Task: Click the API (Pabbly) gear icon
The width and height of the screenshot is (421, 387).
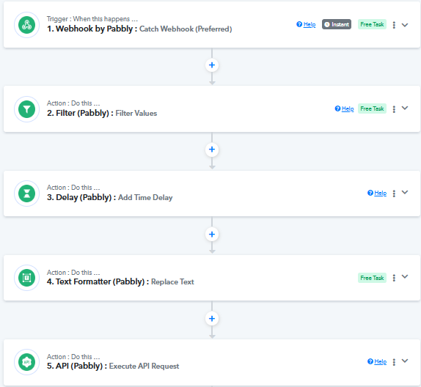Action: (26, 362)
